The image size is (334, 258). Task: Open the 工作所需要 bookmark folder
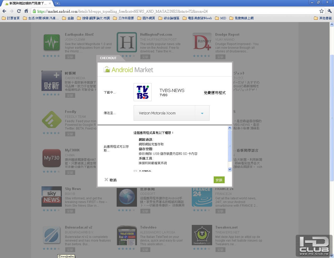click(x=123, y=18)
